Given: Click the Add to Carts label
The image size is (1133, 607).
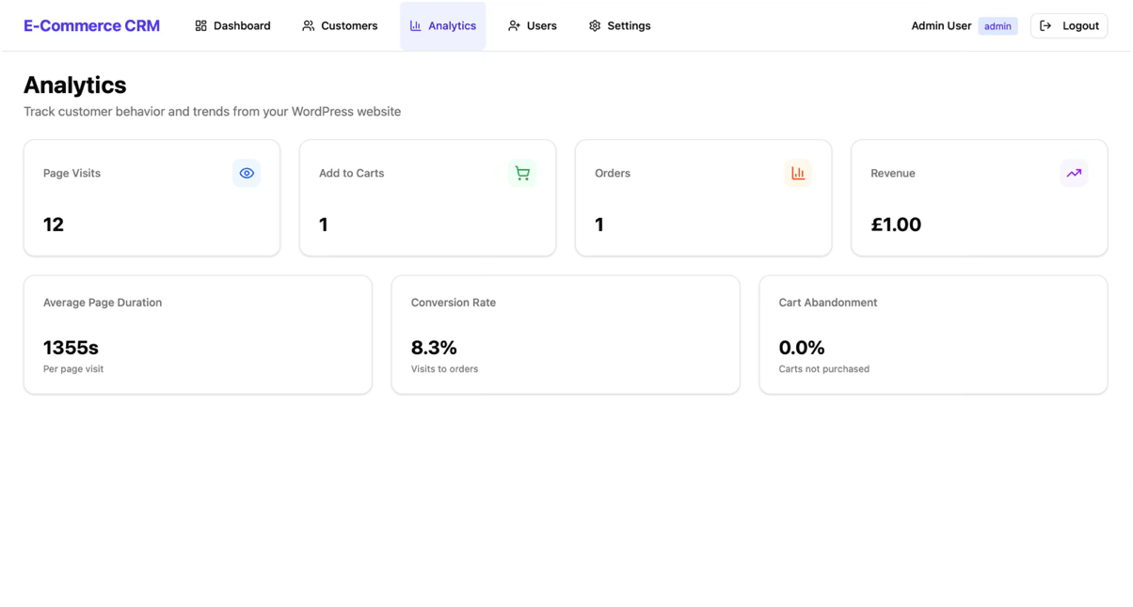Looking at the screenshot, I should pos(351,173).
